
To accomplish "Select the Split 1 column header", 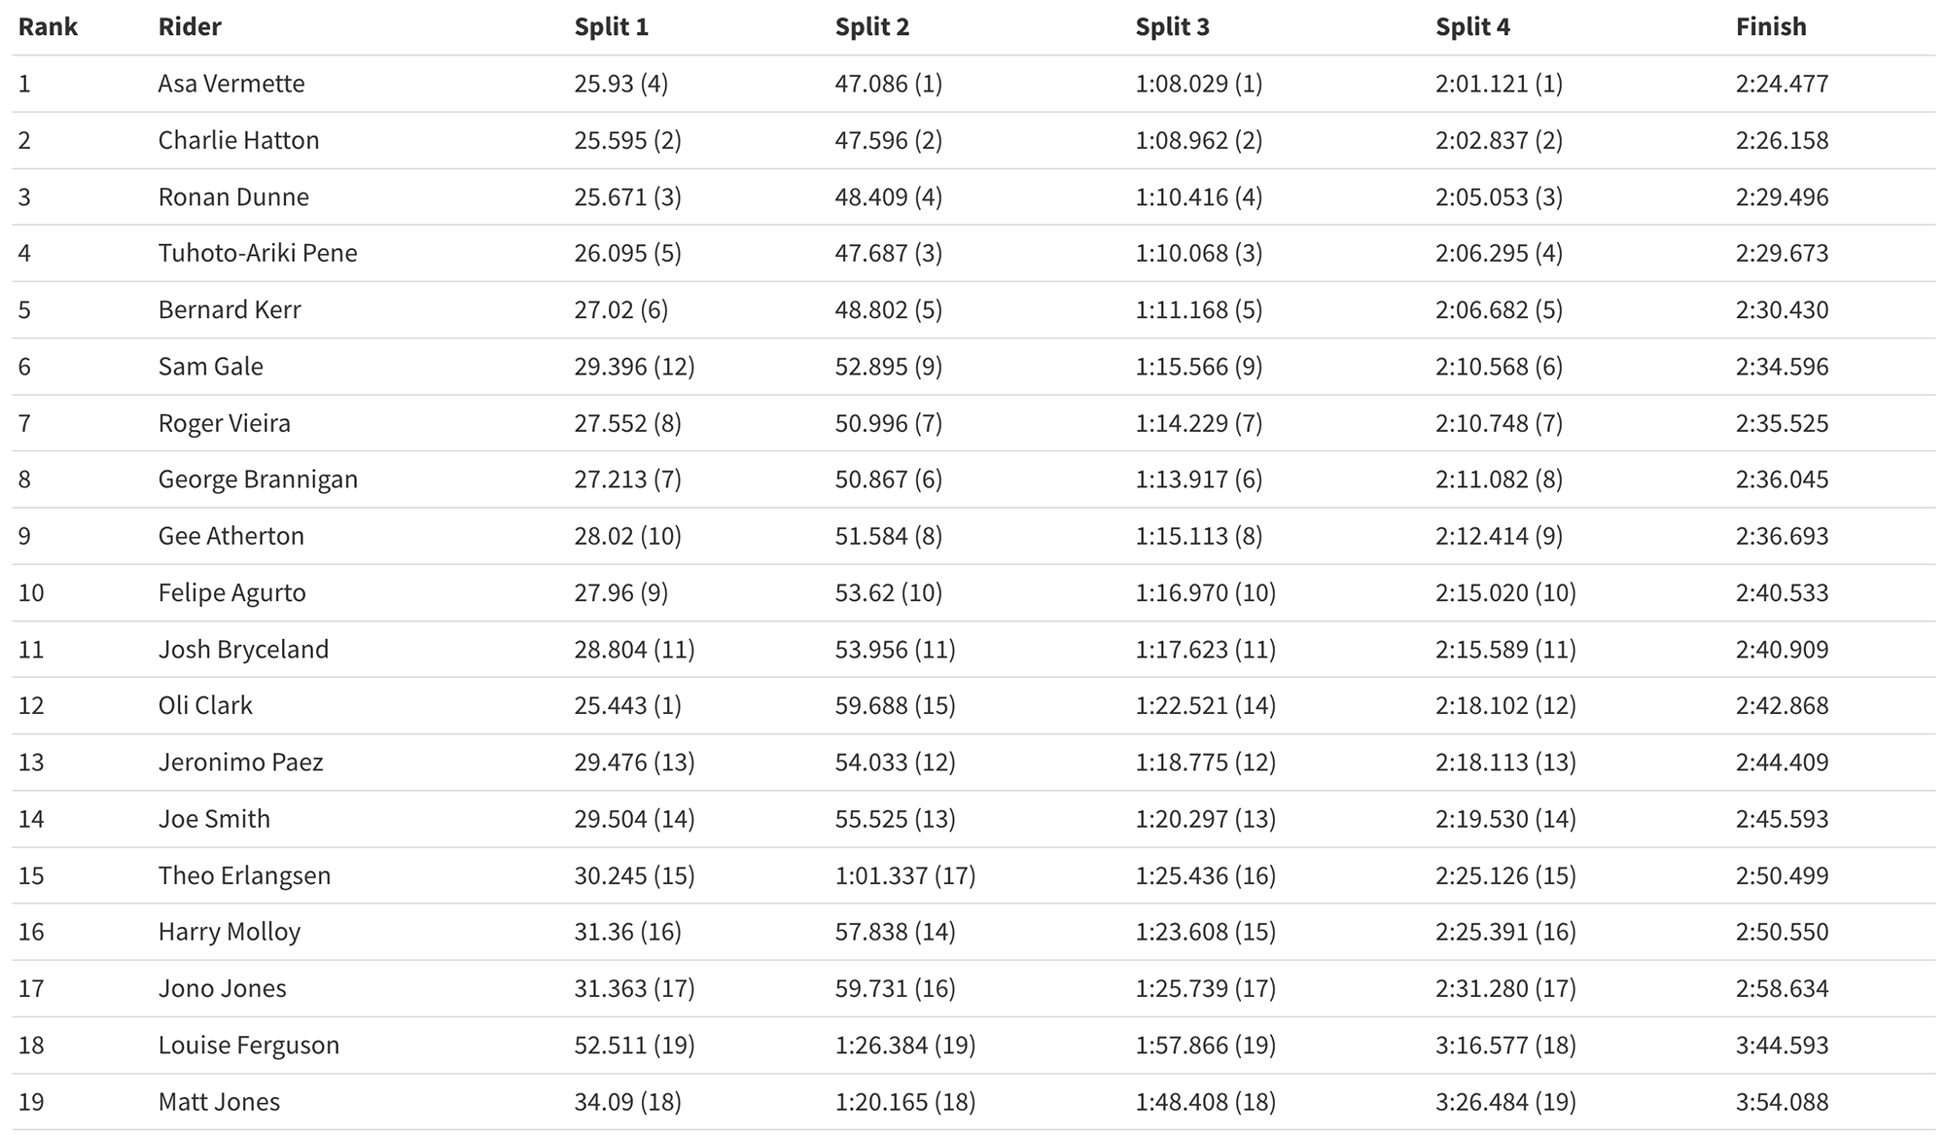I will 611,26.
